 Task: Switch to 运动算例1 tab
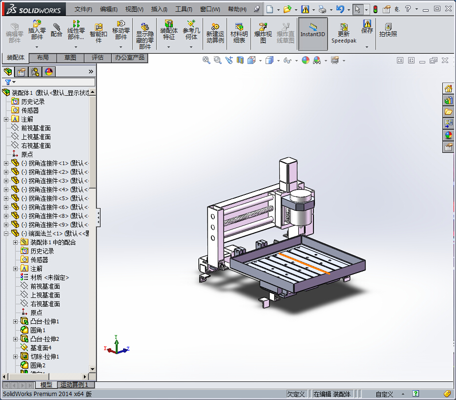[x=76, y=384]
